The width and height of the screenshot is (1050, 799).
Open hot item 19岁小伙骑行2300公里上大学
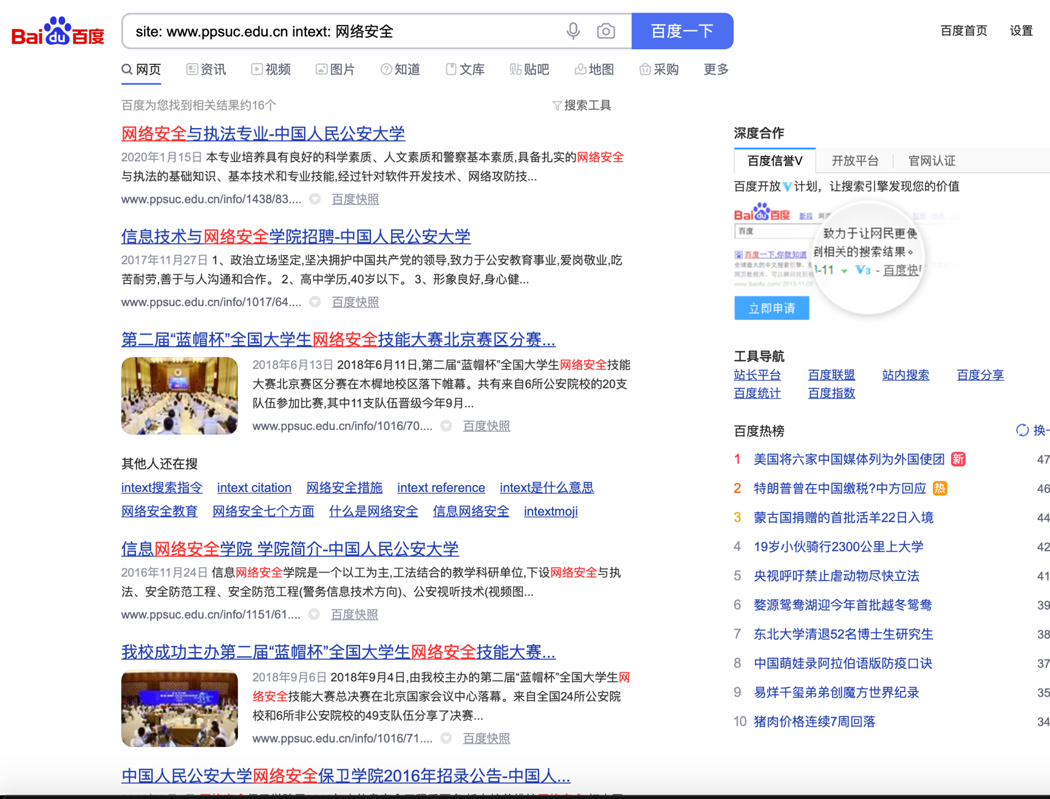coord(838,546)
